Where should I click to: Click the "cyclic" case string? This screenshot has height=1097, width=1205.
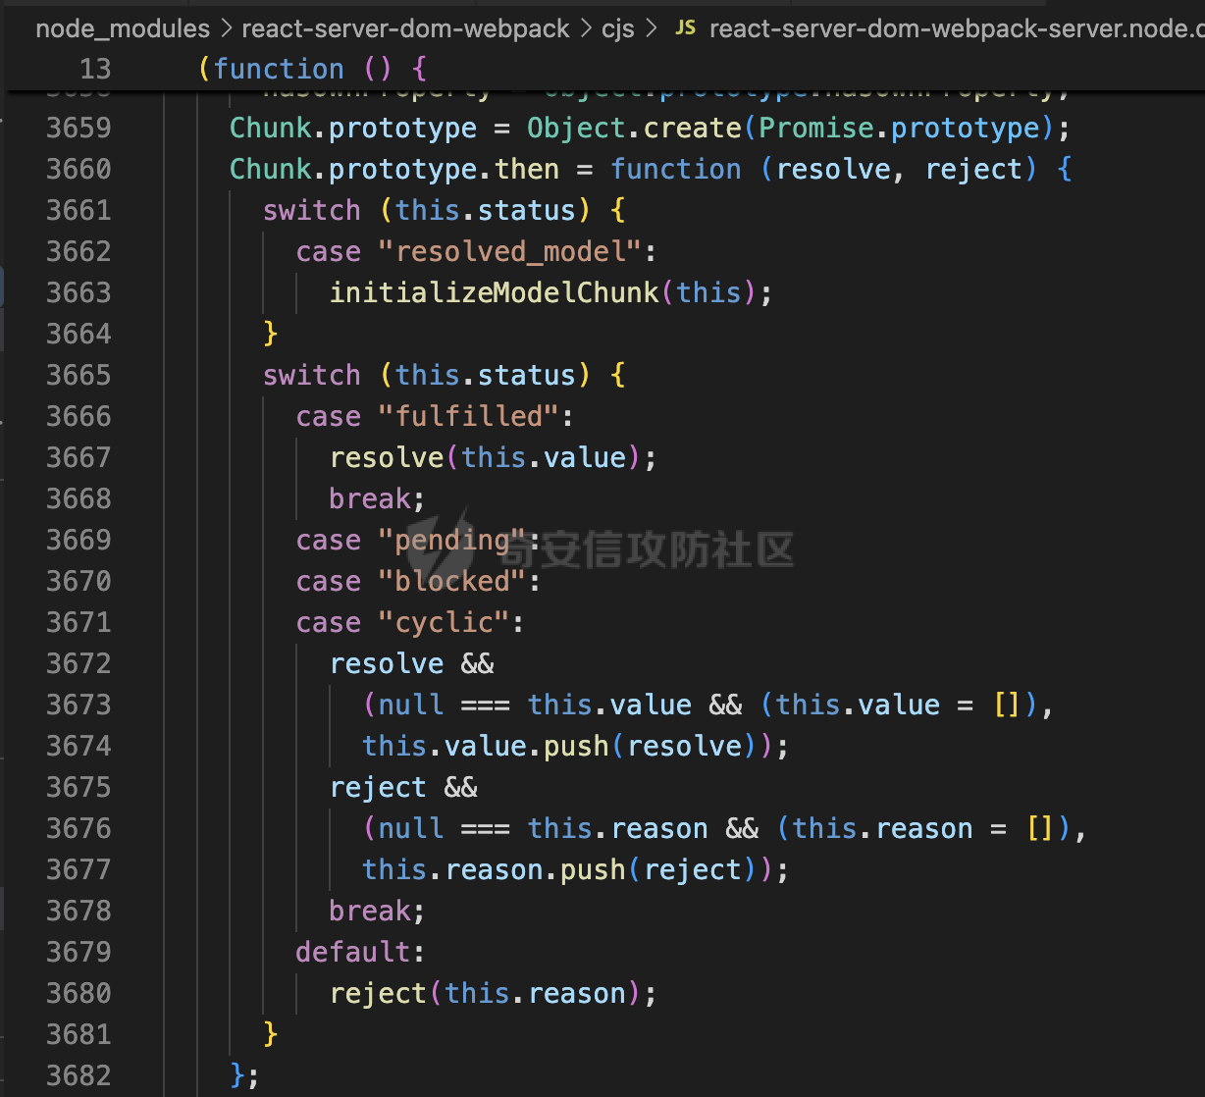444,623
